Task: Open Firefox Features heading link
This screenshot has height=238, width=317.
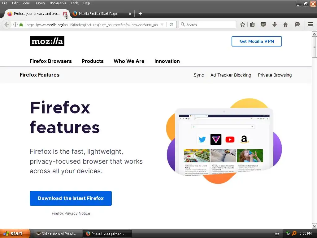Action: pyautogui.click(x=40, y=75)
